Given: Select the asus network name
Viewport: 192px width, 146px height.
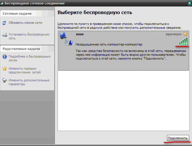Looking at the screenshot, I should point(80,34).
